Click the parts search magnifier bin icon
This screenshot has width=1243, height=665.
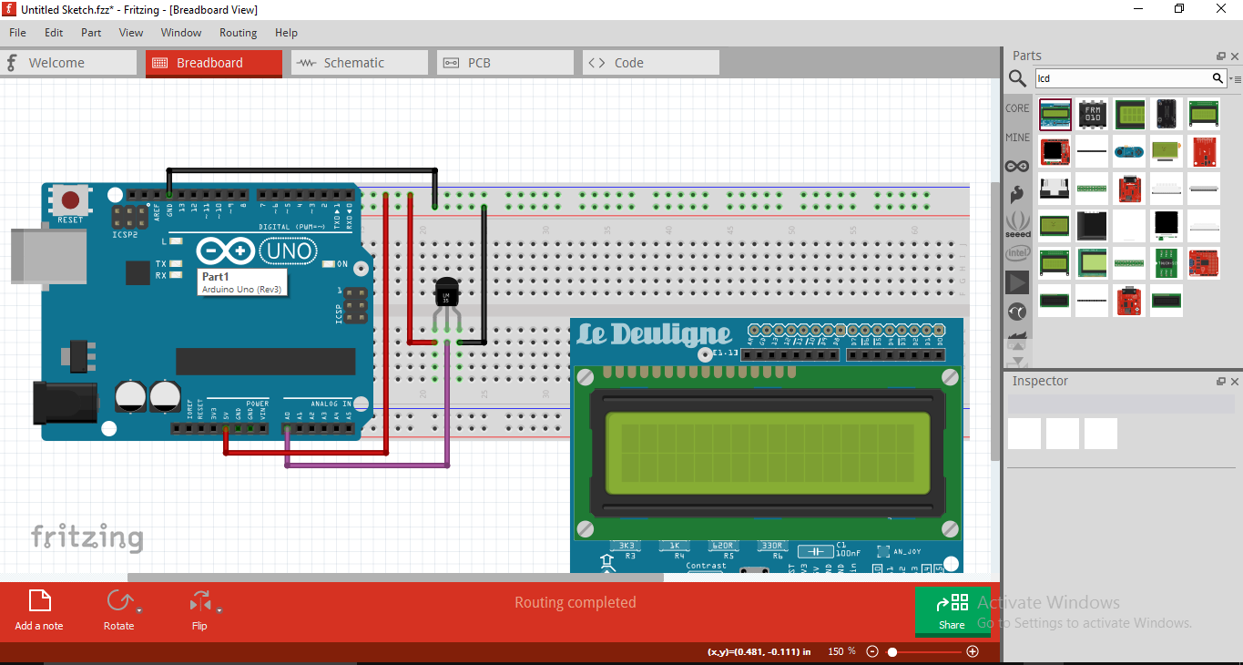[1018, 79]
